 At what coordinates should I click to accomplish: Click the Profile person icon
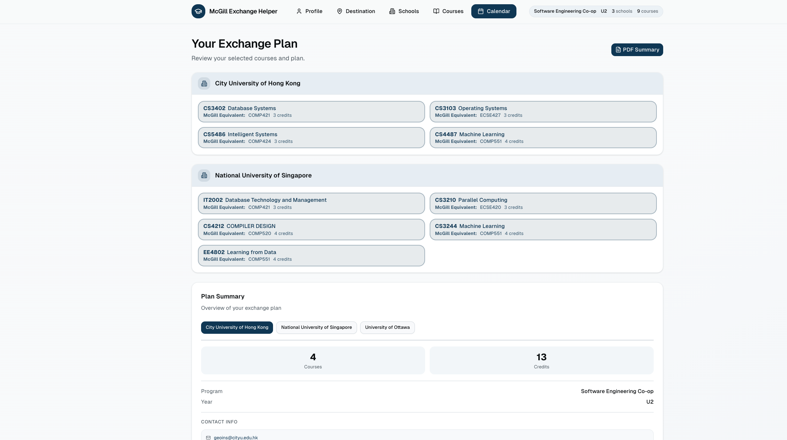pos(299,11)
